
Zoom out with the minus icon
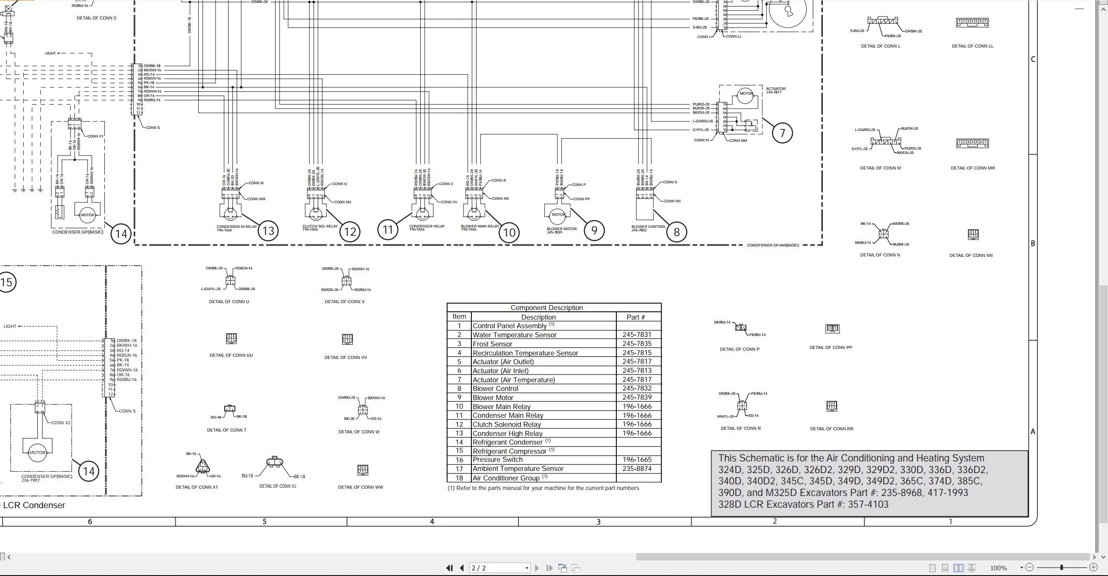pos(1030,567)
